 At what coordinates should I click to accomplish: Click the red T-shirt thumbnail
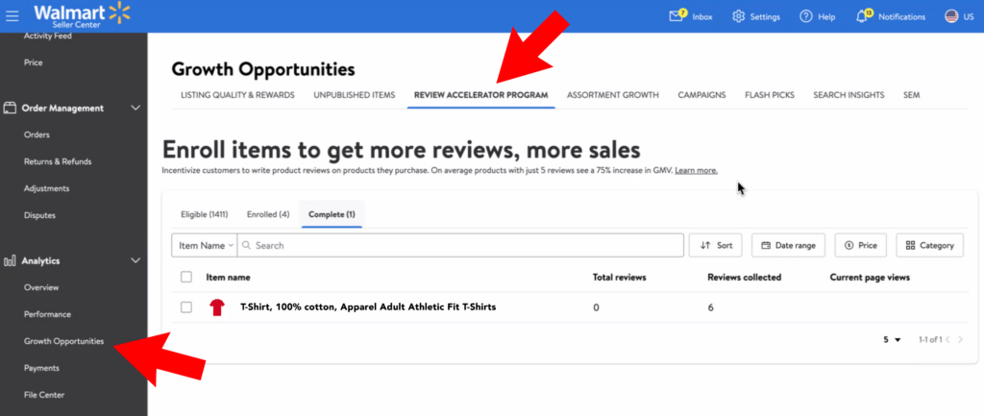[x=217, y=307]
